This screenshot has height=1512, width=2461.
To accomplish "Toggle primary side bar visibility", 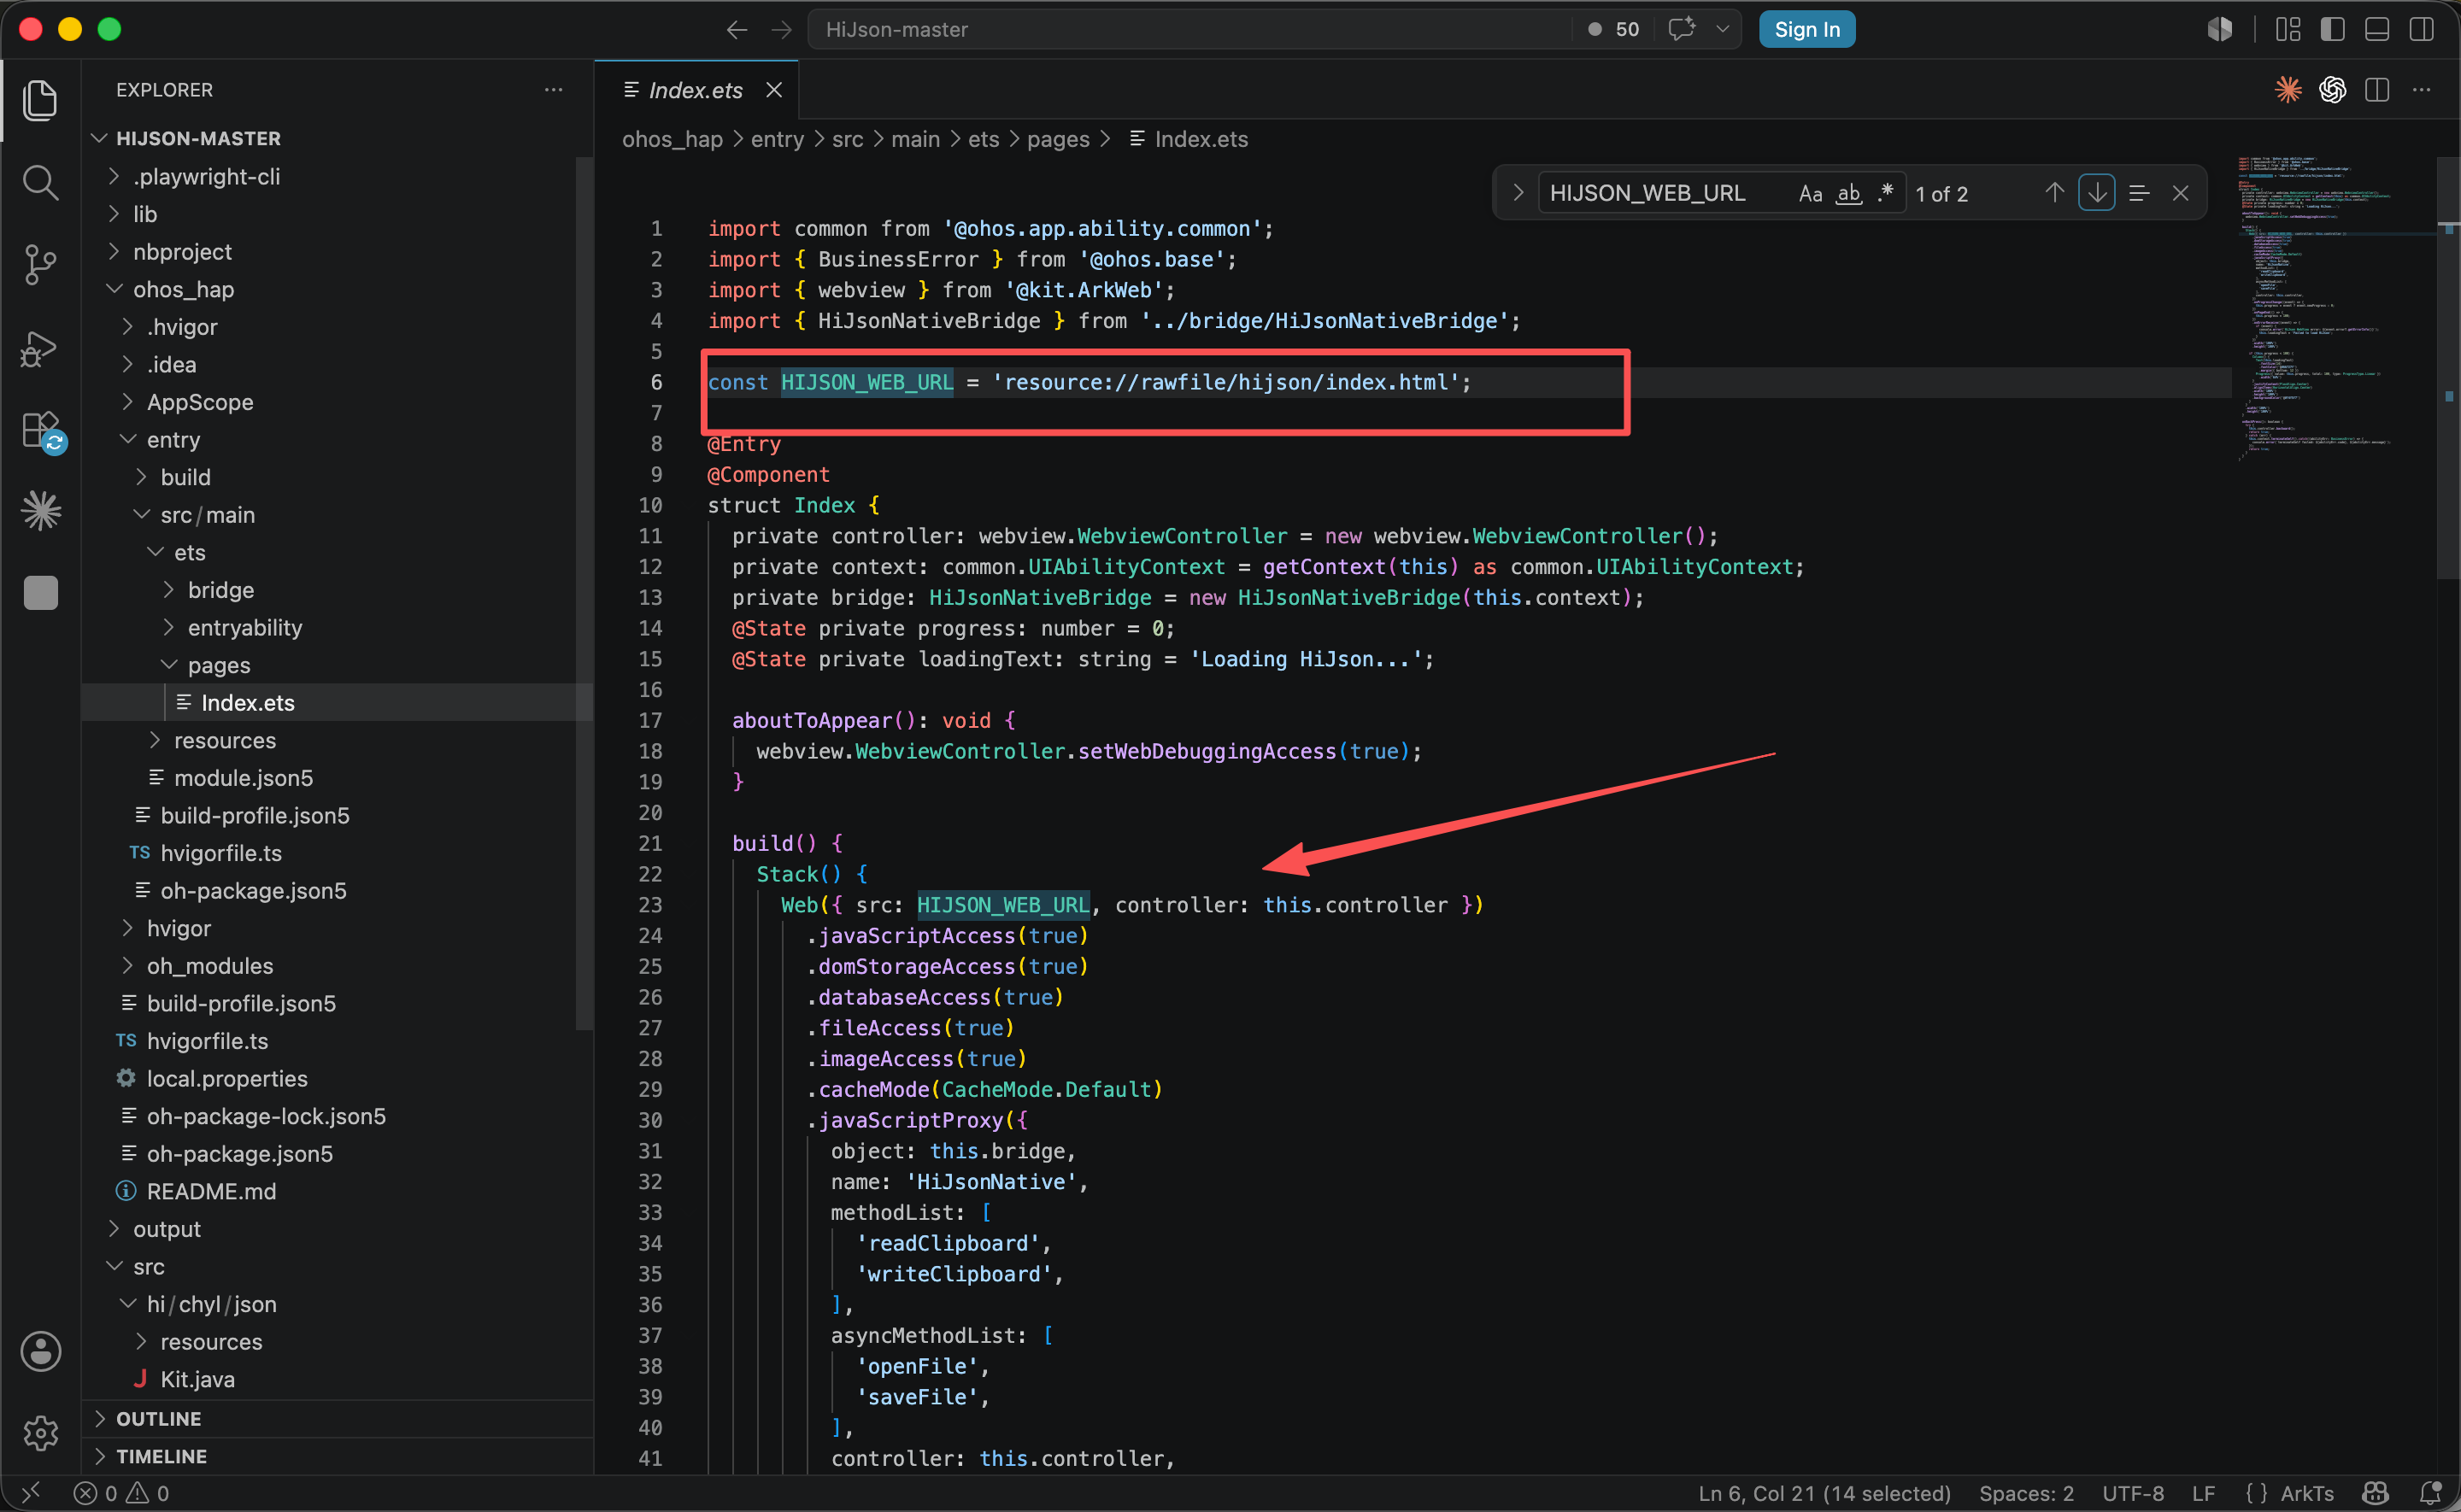I will 2333,30.
